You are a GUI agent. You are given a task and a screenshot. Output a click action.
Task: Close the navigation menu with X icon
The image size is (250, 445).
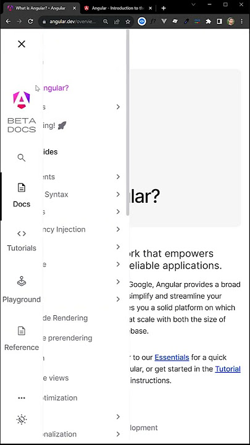coord(22,44)
